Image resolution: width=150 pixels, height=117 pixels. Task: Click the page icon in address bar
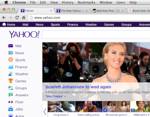31,18
